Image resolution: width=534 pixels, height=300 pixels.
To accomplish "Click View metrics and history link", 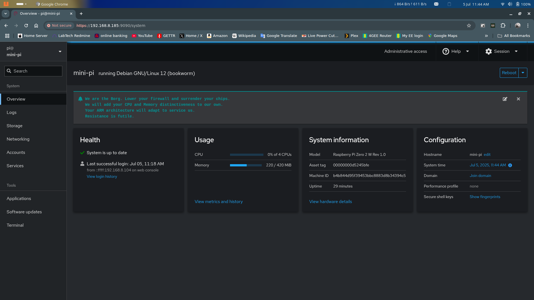I will pos(219,202).
